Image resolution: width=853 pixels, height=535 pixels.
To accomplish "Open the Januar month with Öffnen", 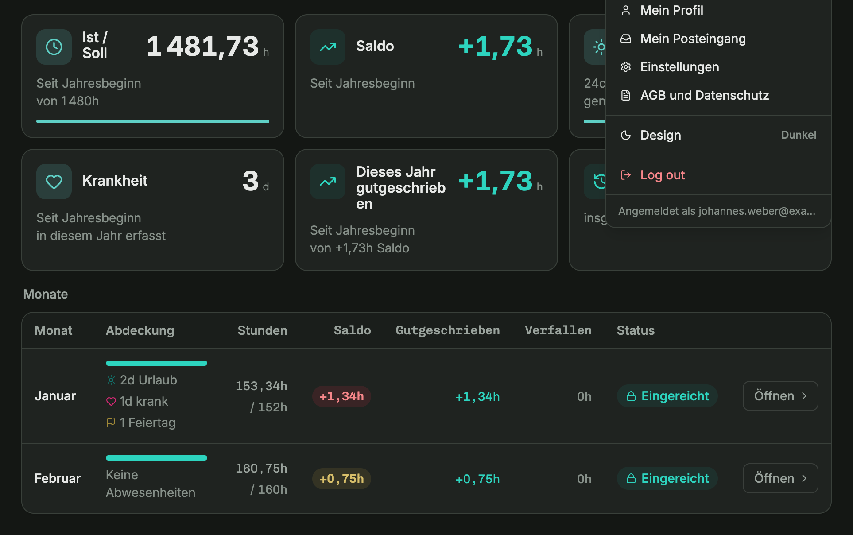I will click(780, 396).
